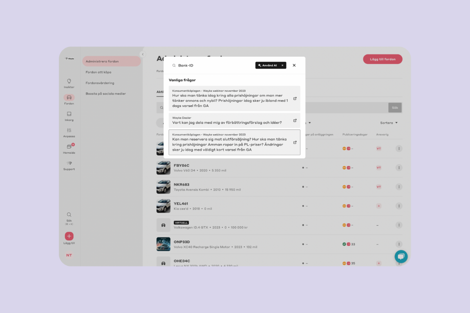Click the VT badge in the FBY06C row
This screenshot has width=470, height=313.
click(x=379, y=168)
